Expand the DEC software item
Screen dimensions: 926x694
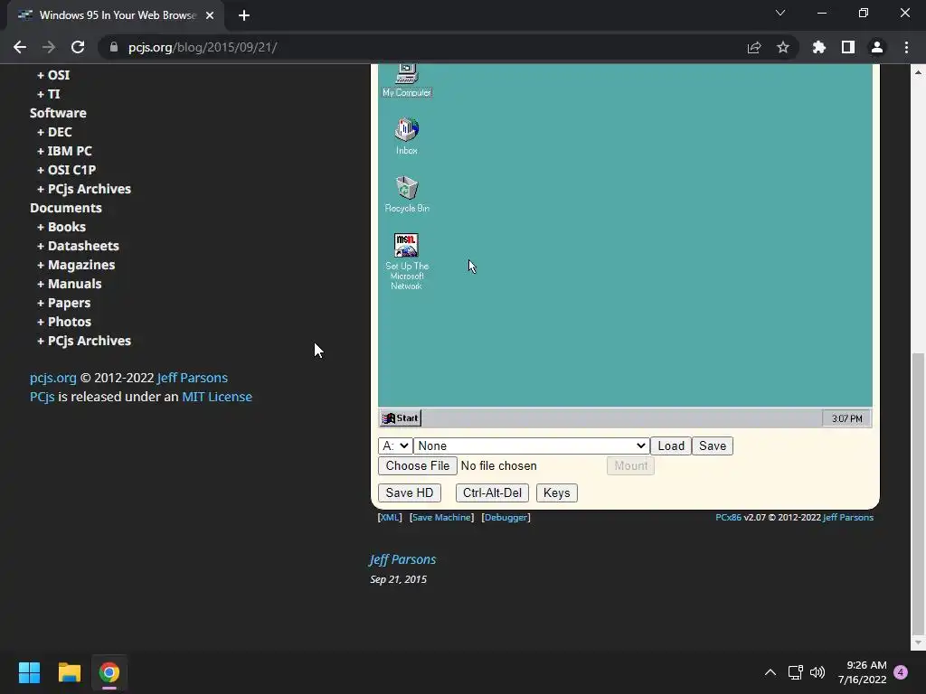click(x=54, y=132)
